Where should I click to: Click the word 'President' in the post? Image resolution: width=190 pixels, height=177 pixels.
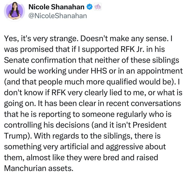(150, 125)
